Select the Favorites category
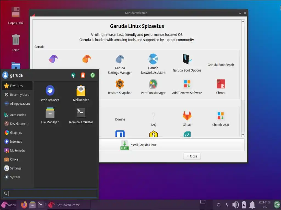Viewport: 281px width, 210px height. (x=17, y=86)
